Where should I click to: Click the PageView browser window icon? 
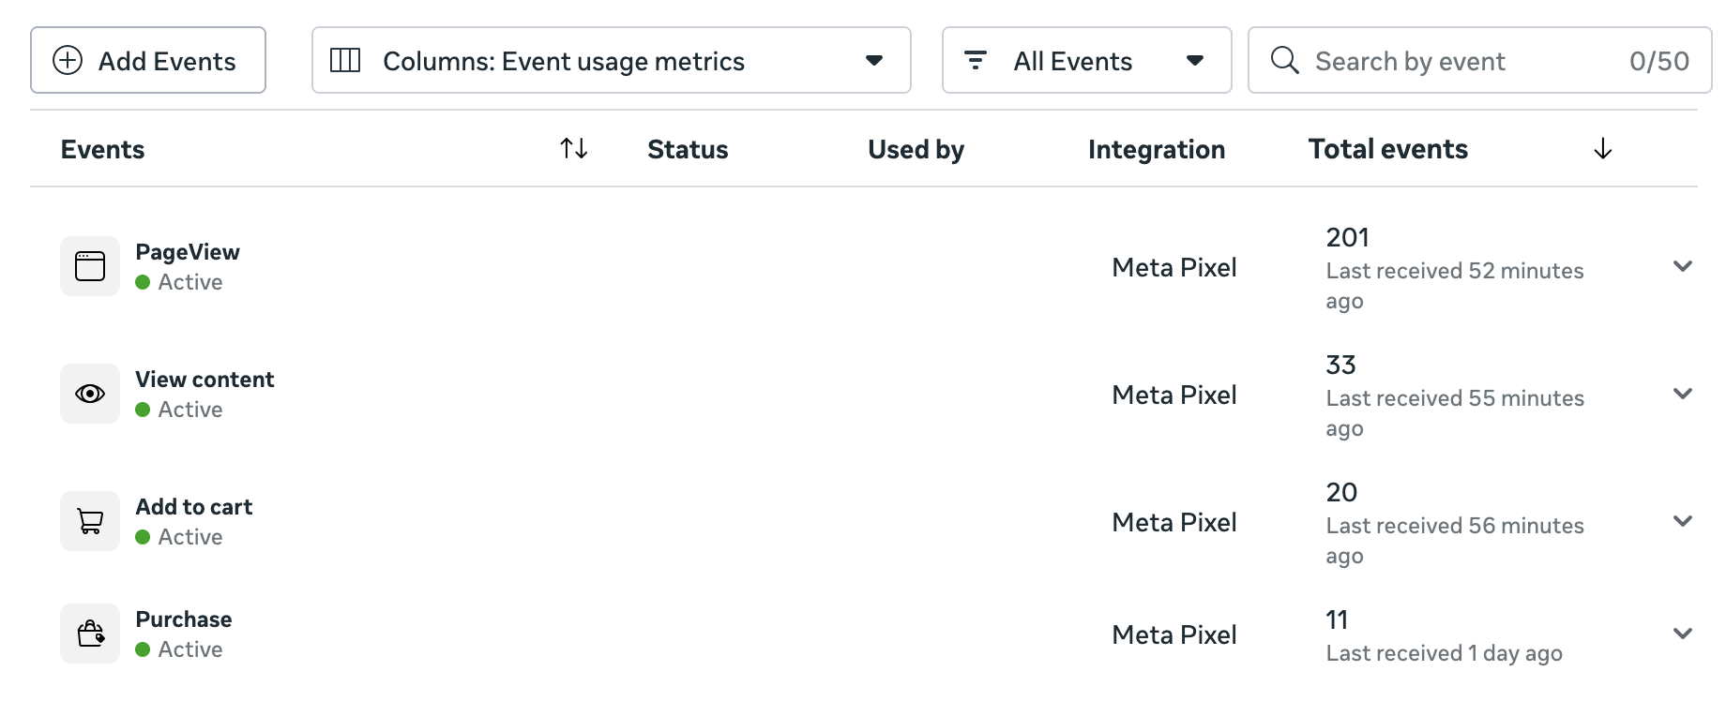[90, 266]
